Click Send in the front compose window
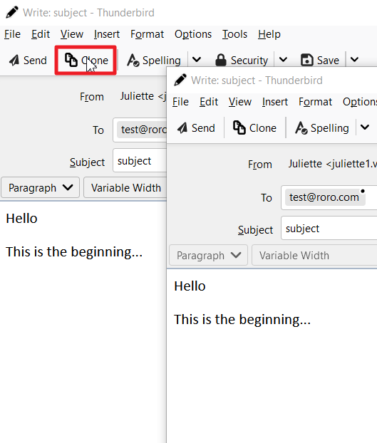Viewport: 377px width, 443px height. [196, 128]
